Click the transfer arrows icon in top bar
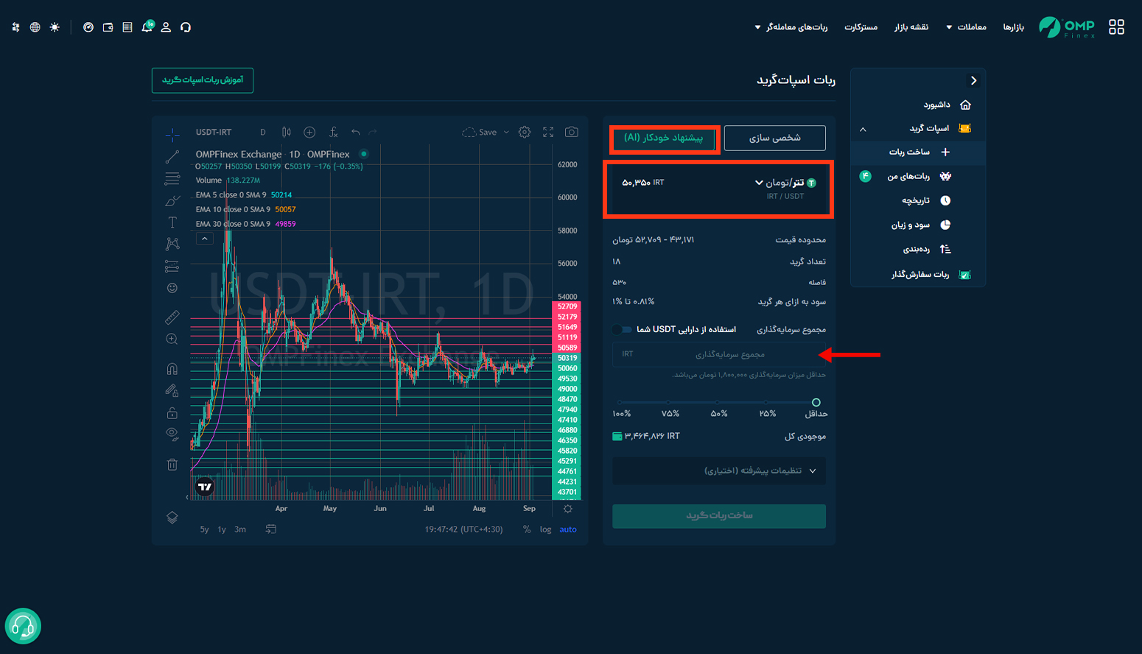The width and height of the screenshot is (1142, 654). point(15,27)
